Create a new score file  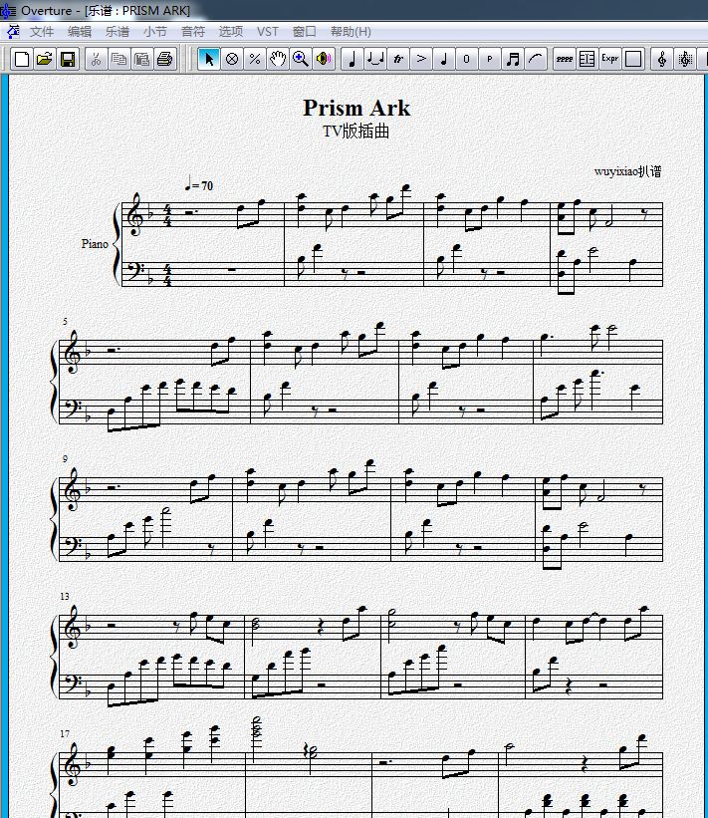point(22,59)
